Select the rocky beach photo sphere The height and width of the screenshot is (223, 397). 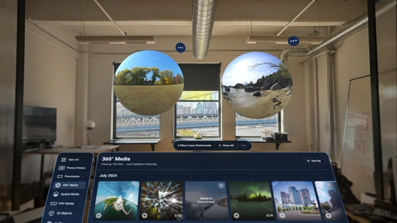tap(257, 85)
